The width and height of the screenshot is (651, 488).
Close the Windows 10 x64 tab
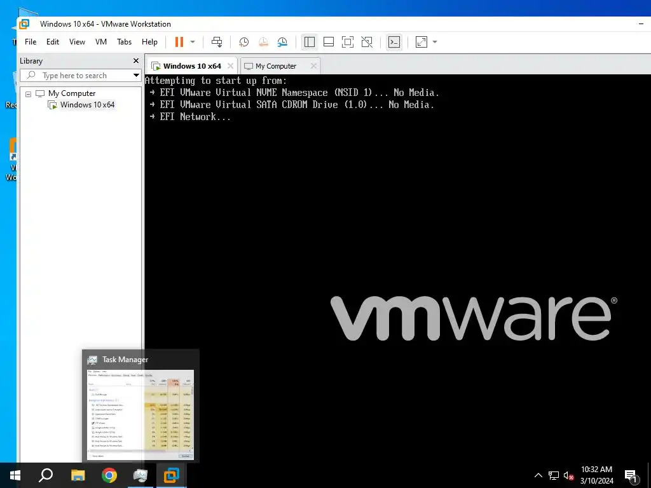(230, 66)
